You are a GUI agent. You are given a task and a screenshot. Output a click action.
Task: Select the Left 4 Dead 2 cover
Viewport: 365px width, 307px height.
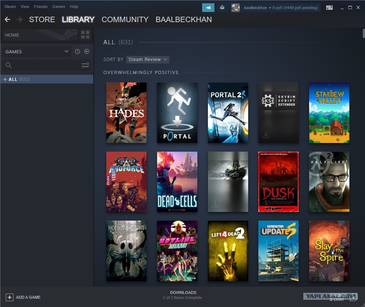[228, 251]
